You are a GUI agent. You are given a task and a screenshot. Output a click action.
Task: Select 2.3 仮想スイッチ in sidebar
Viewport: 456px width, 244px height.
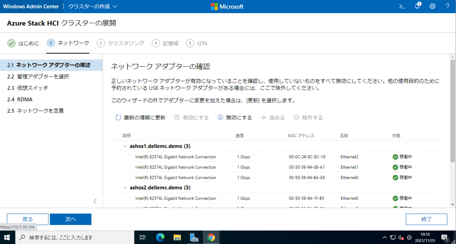[51, 88]
